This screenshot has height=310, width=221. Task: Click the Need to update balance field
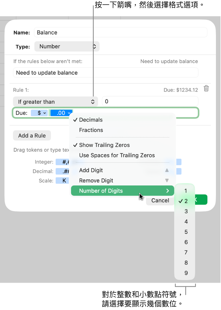tap(105, 73)
